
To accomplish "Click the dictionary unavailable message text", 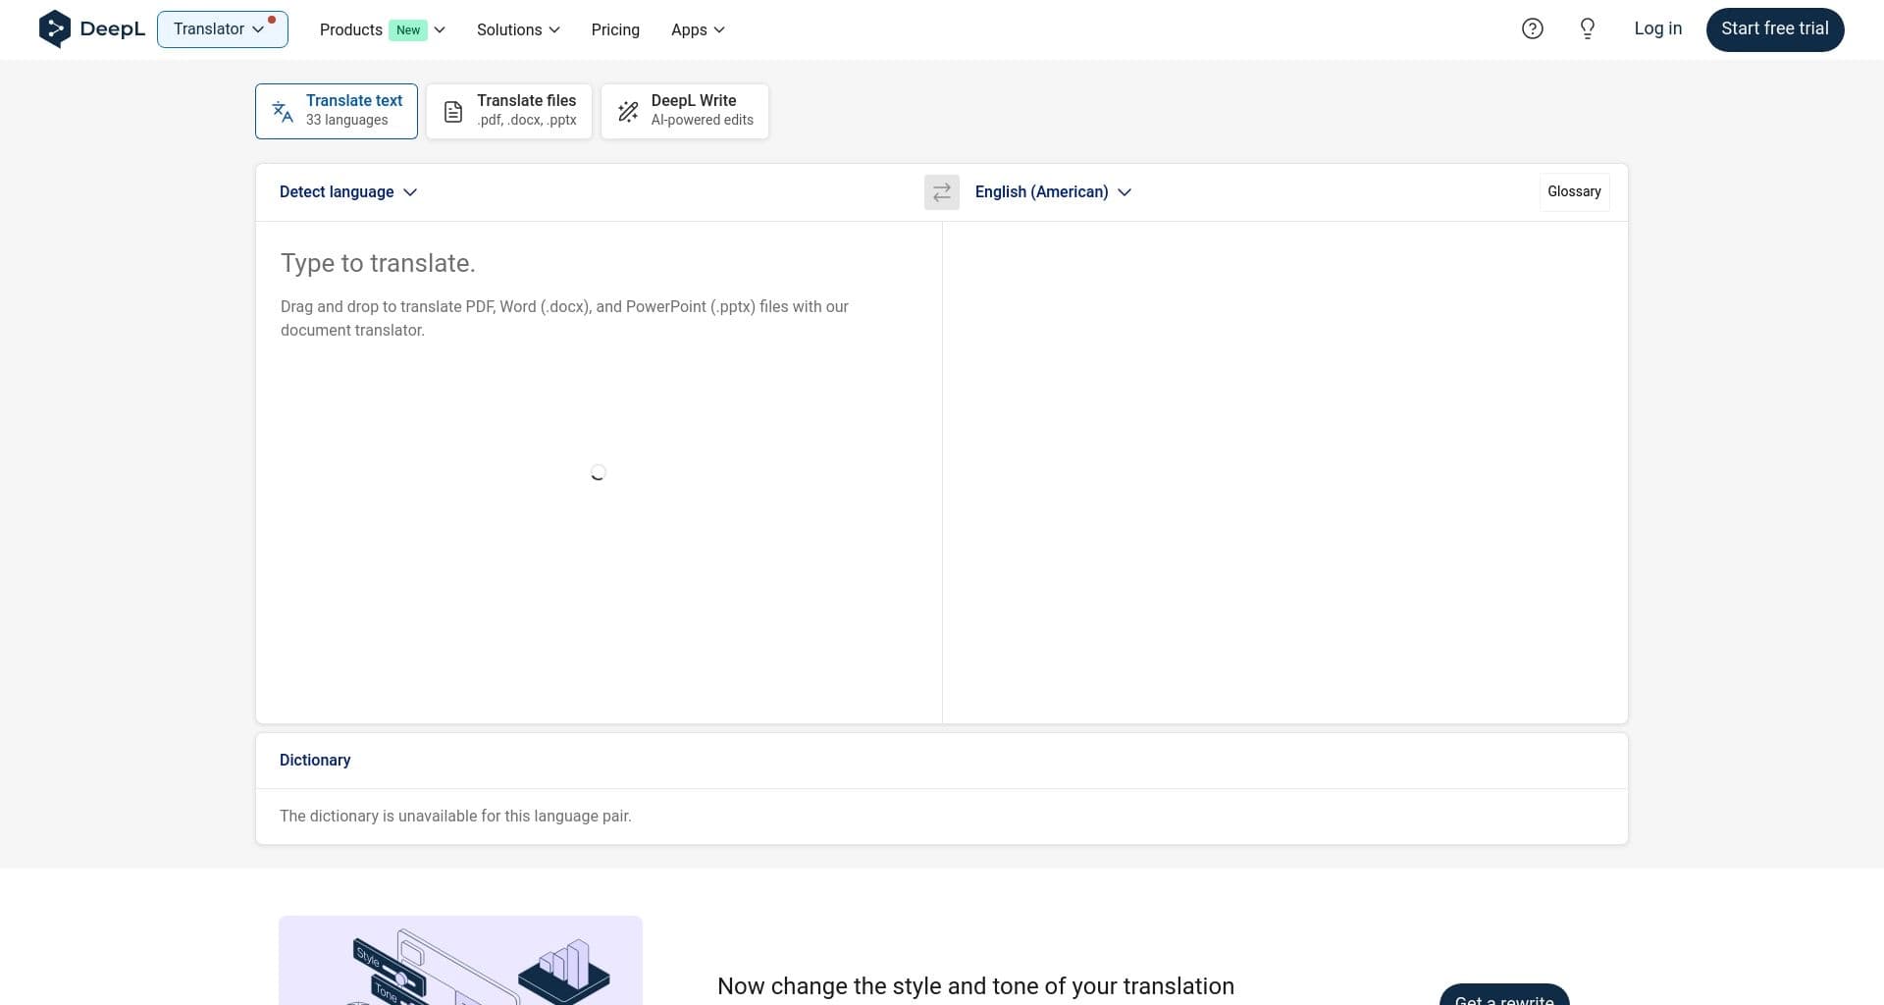I will coord(455,817).
